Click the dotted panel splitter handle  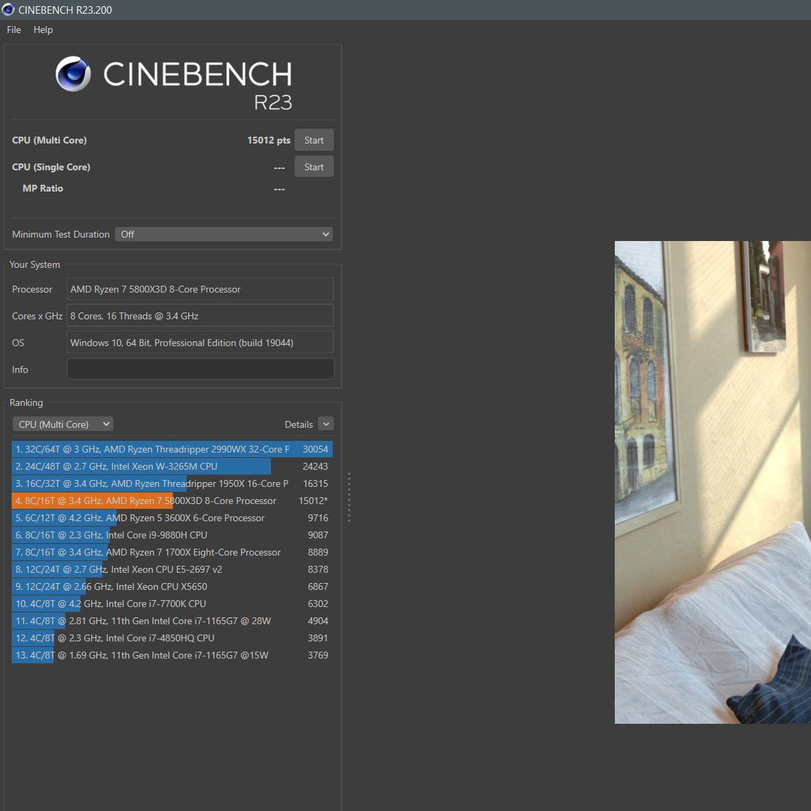(x=349, y=497)
